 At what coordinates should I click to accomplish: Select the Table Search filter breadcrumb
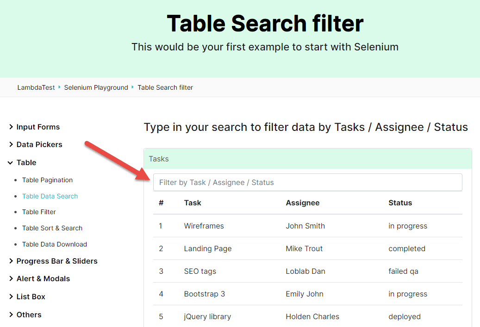click(165, 87)
